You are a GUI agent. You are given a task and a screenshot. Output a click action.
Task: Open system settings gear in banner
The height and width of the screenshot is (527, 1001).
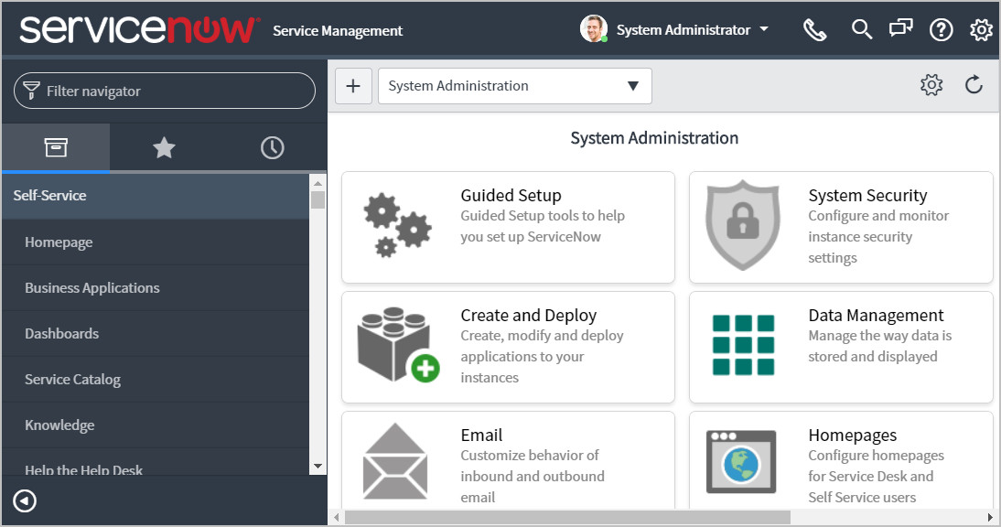[981, 30]
